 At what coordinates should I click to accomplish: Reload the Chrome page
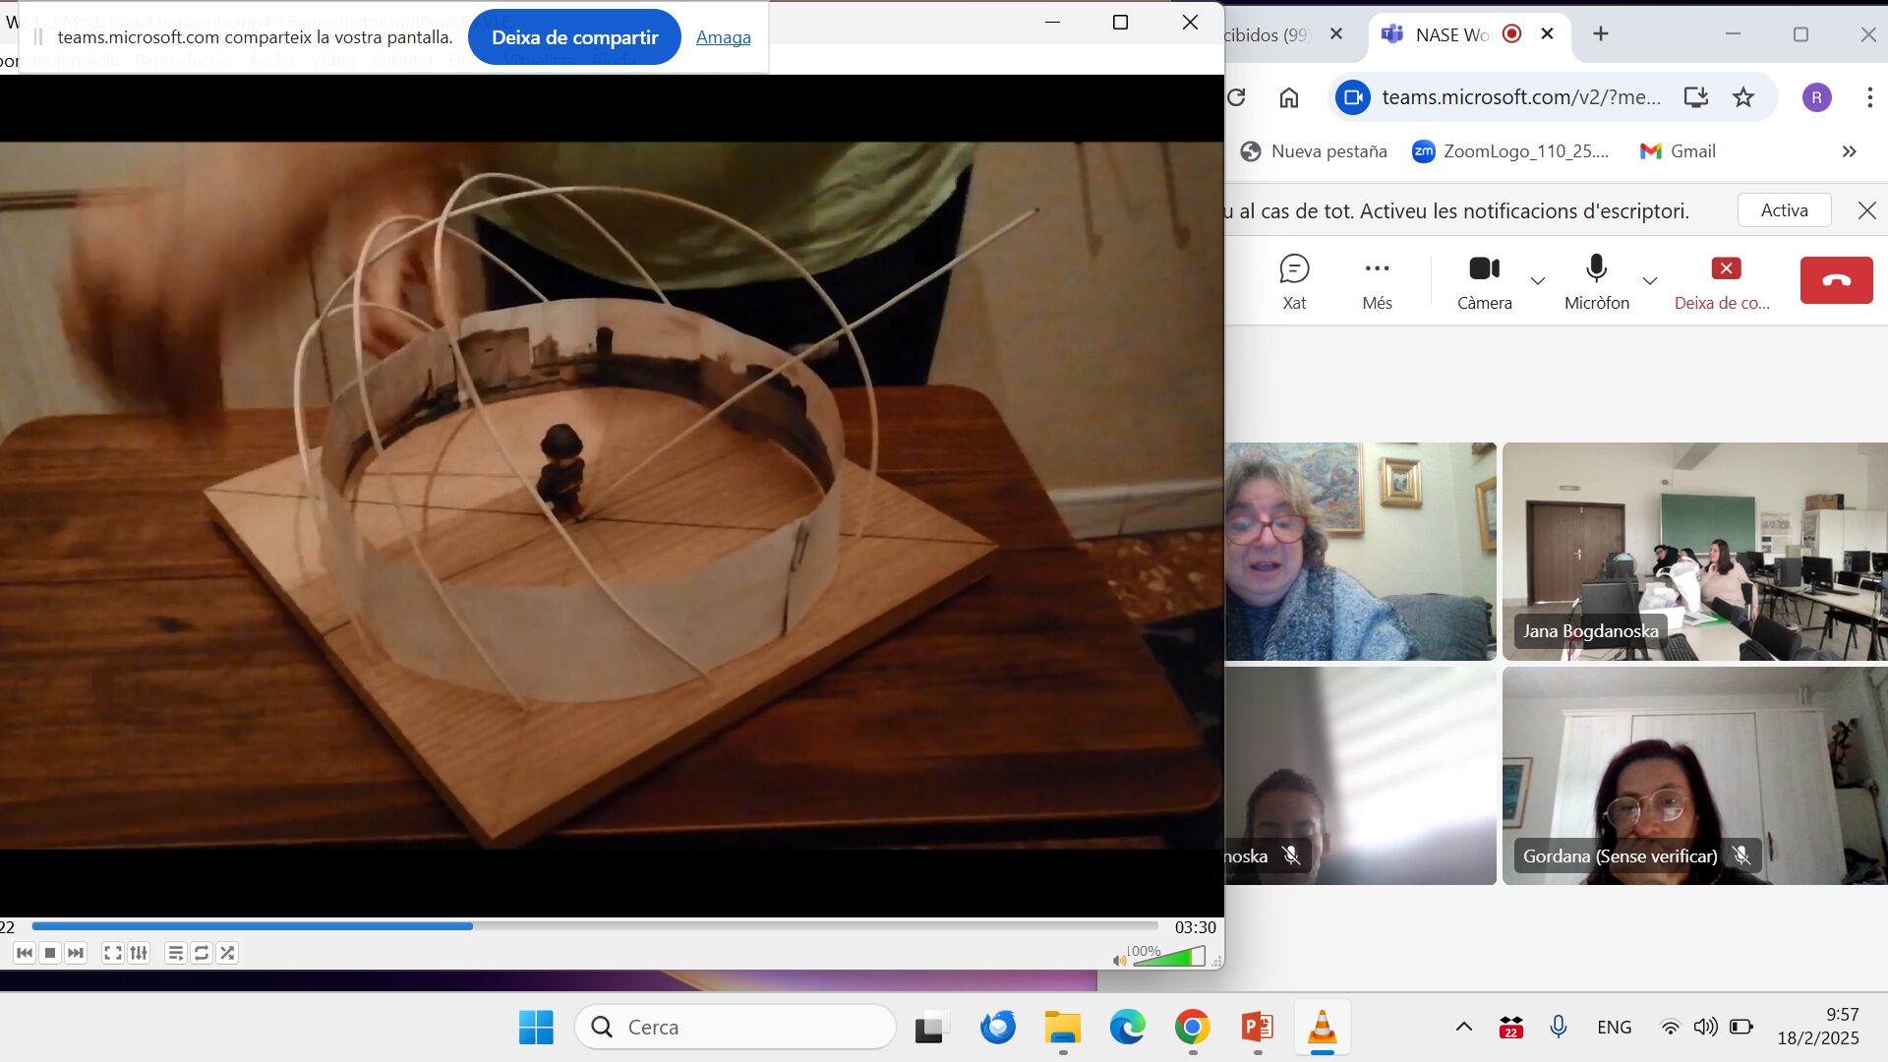[x=1237, y=97]
